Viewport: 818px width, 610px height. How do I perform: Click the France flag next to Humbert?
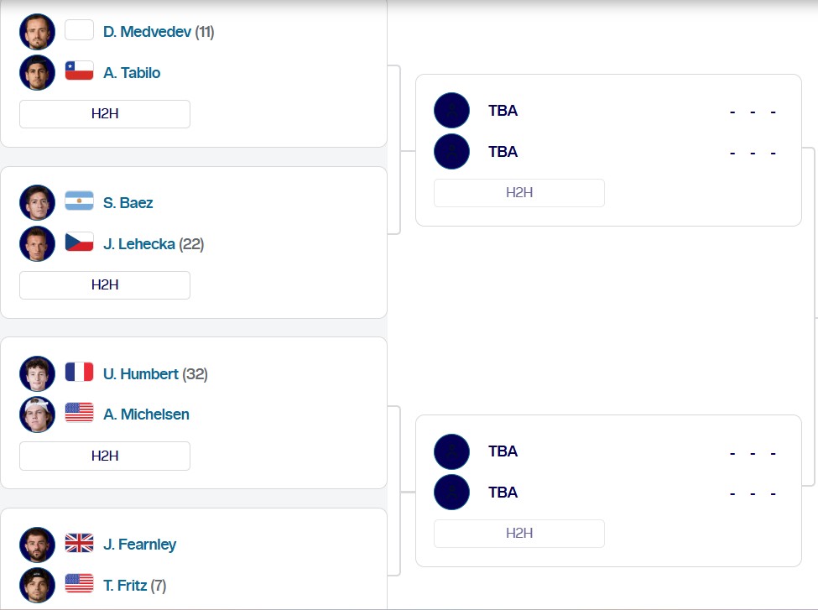pos(79,373)
